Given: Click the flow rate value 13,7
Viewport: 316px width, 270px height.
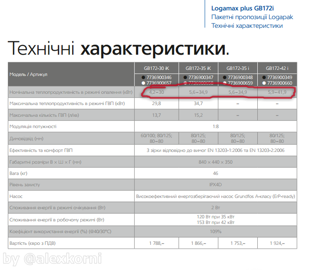Looking at the screenshot, I should [x=156, y=115].
